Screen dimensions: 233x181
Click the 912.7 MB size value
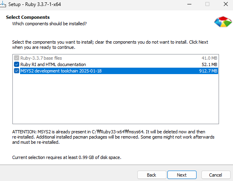(208, 71)
